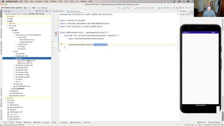The image size is (224, 126).
Task: Switch to MainActivity.kt editor tab
Action: (x=59, y=11)
